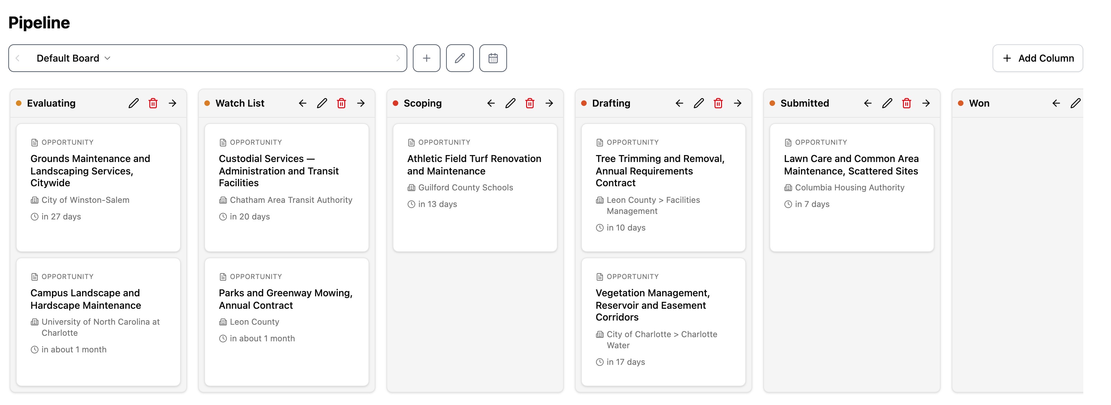This screenshot has height=405, width=1111.
Task: Click Chatham Area Transit Authority text
Action: [291, 200]
